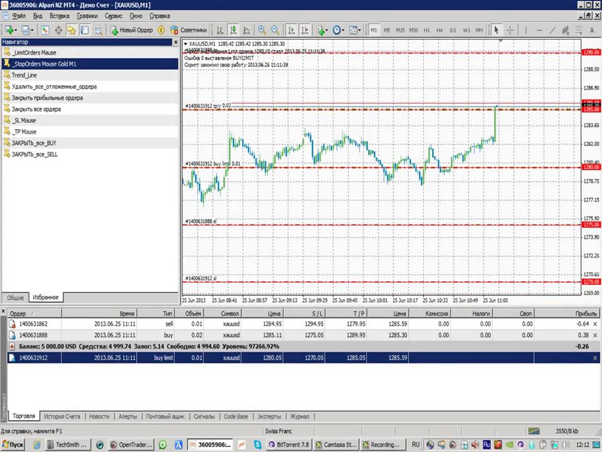The height and width of the screenshot is (452, 602).
Task: Select the trendline drawing tool
Action: (552, 30)
